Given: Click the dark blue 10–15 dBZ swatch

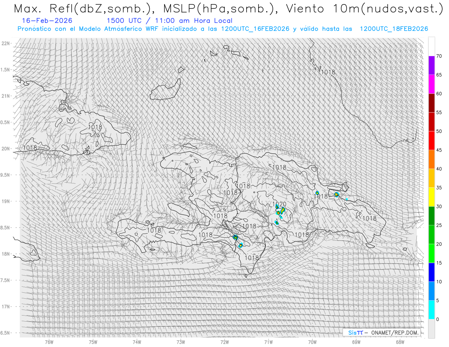Looking at the screenshot, I should pos(431,272).
